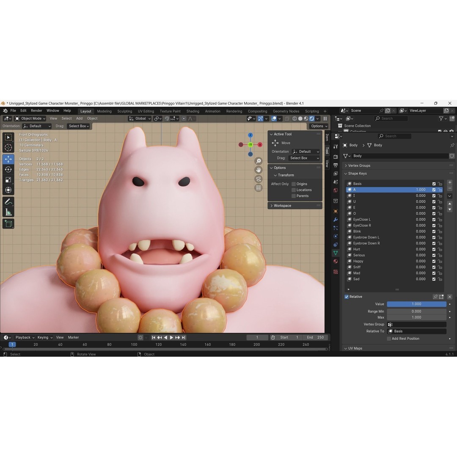Open the Output properties tab
The image size is (457, 457).
pos(336,165)
